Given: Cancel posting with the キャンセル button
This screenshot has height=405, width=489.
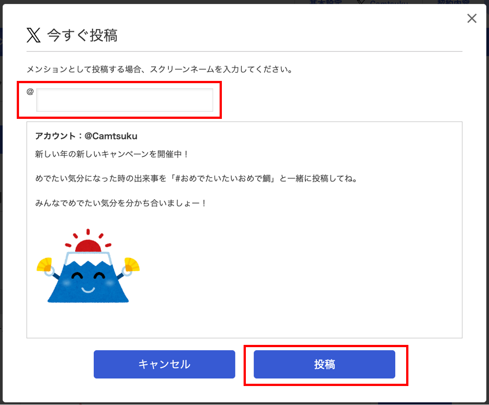Looking at the screenshot, I should pos(164,364).
